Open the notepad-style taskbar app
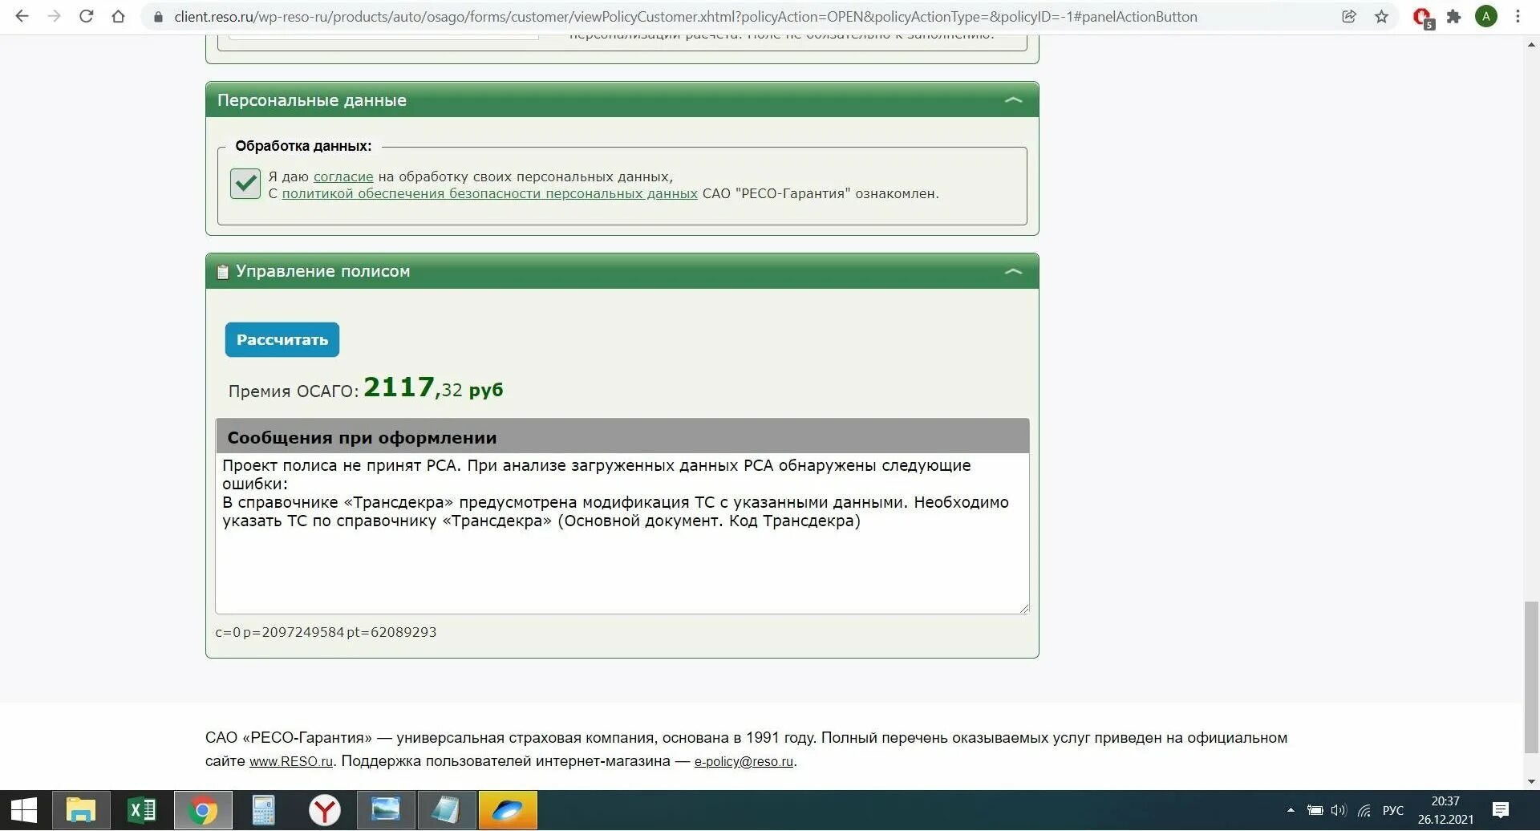The image size is (1540, 831). click(446, 811)
